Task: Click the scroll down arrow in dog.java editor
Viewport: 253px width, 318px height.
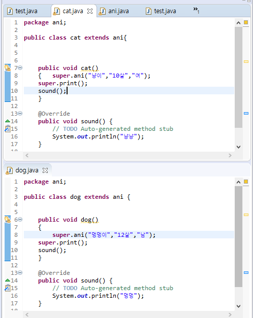Action: 239,306
